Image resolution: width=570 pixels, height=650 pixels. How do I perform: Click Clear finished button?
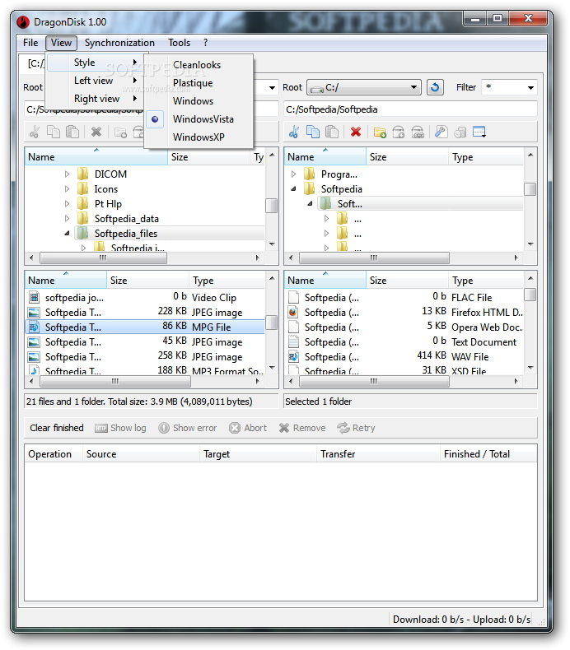(x=57, y=428)
